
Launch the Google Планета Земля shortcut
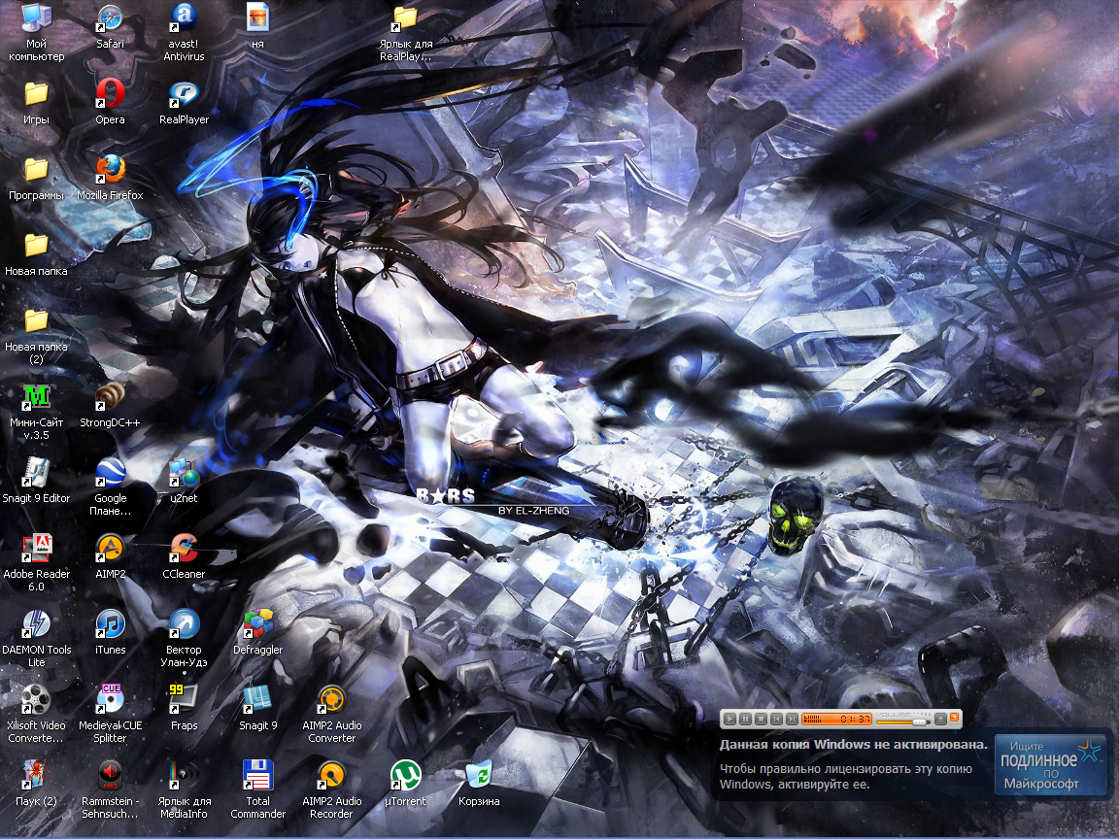click(x=110, y=487)
